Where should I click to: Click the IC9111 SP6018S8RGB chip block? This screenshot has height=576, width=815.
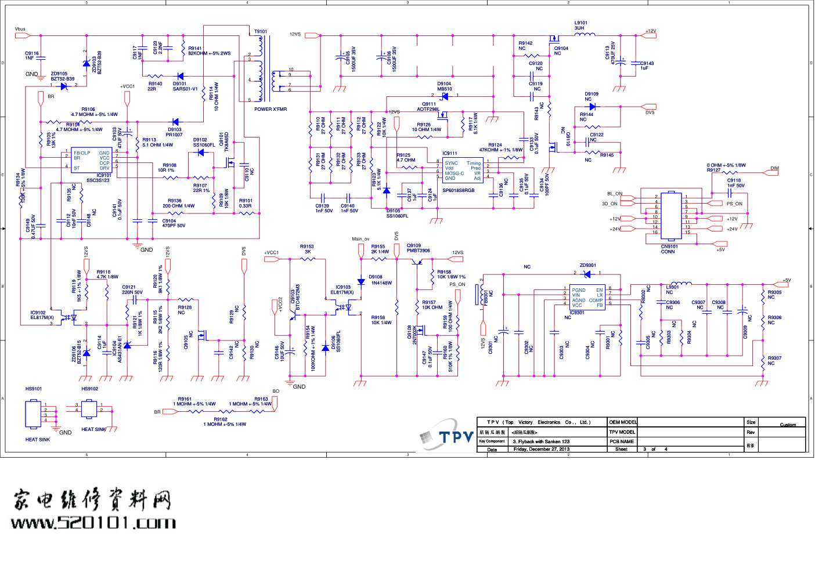point(462,171)
